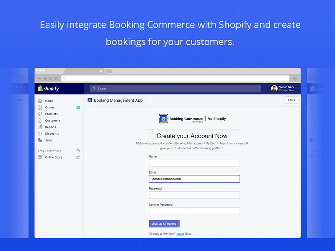Click the Home house icon in sidebar

click(x=40, y=101)
